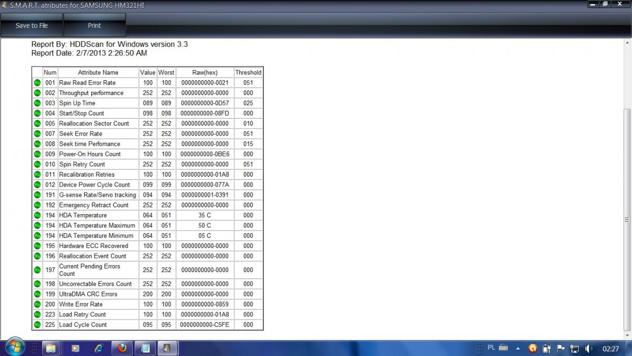Click the Value column header

click(148, 72)
